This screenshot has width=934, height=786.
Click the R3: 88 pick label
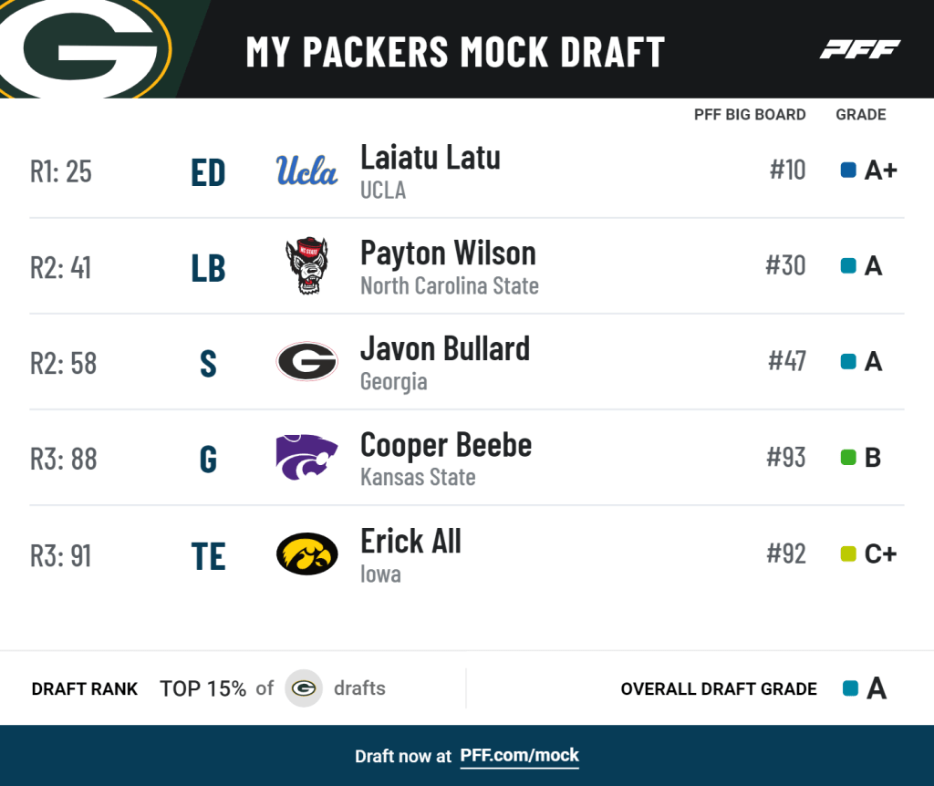click(x=64, y=459)
